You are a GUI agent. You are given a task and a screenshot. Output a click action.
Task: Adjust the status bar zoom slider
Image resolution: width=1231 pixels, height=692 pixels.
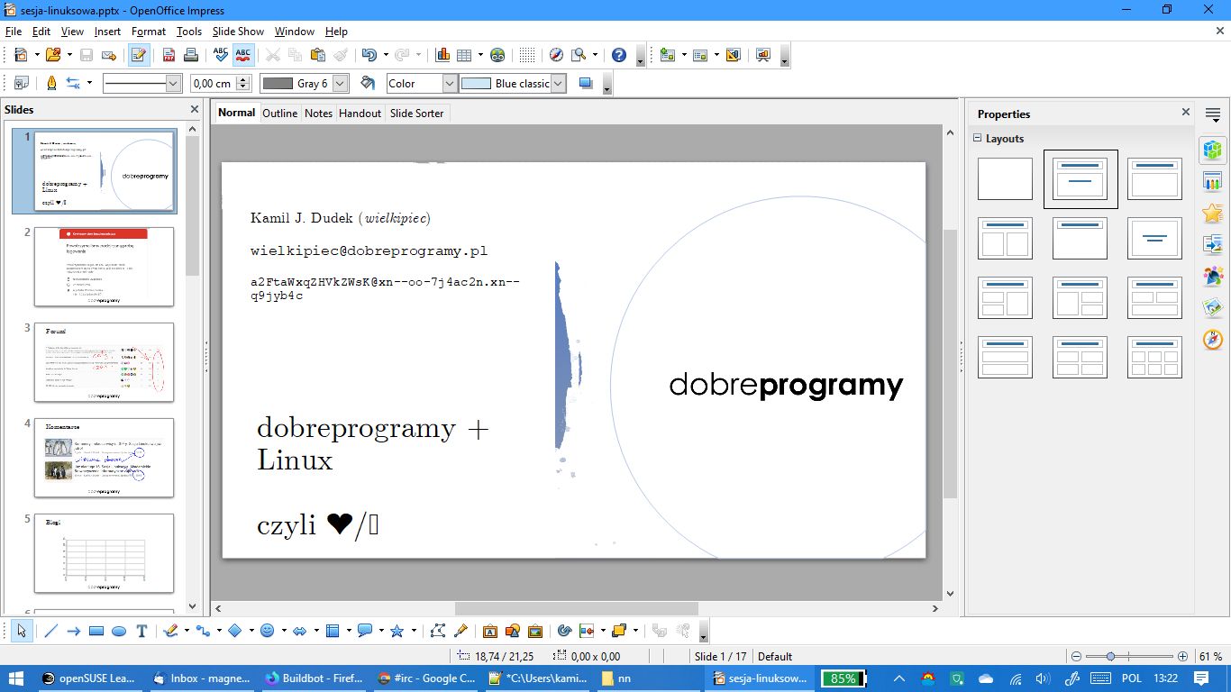pyautogui.click(x=1110, y=656)
